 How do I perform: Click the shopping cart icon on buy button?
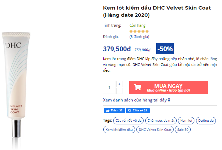coord(137,87)
